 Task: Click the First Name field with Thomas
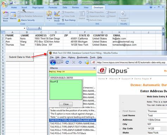coord(157,111)
